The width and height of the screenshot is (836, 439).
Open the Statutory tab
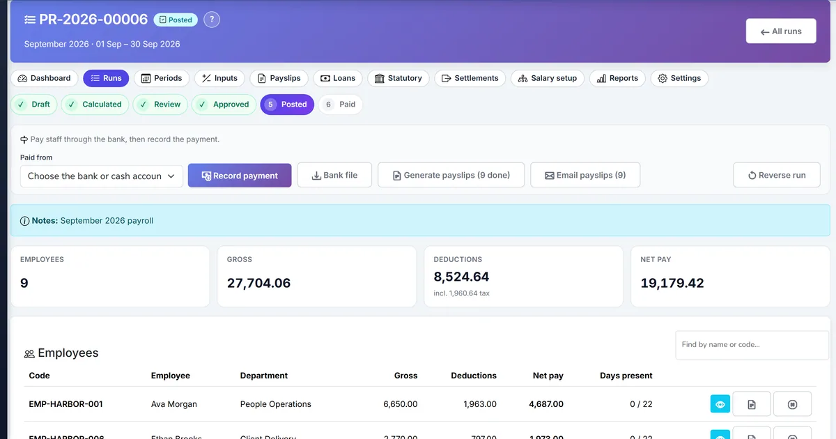pyautogui.click(x=398, y=78)
